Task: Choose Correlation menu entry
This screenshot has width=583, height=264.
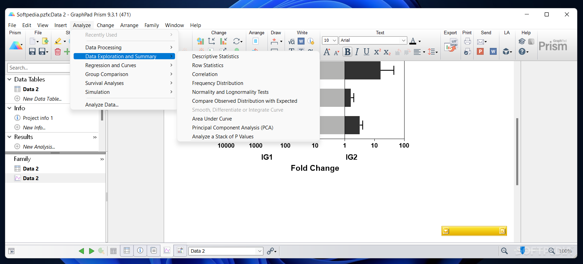Action: (x=205, y=74)
